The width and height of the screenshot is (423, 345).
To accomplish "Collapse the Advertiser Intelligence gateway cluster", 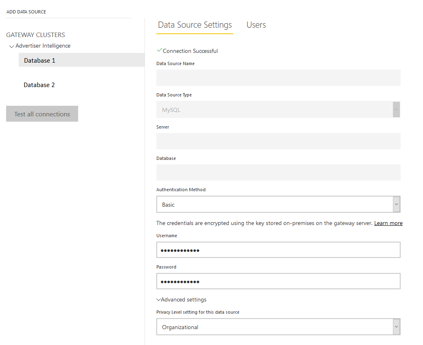I will 11,46.
